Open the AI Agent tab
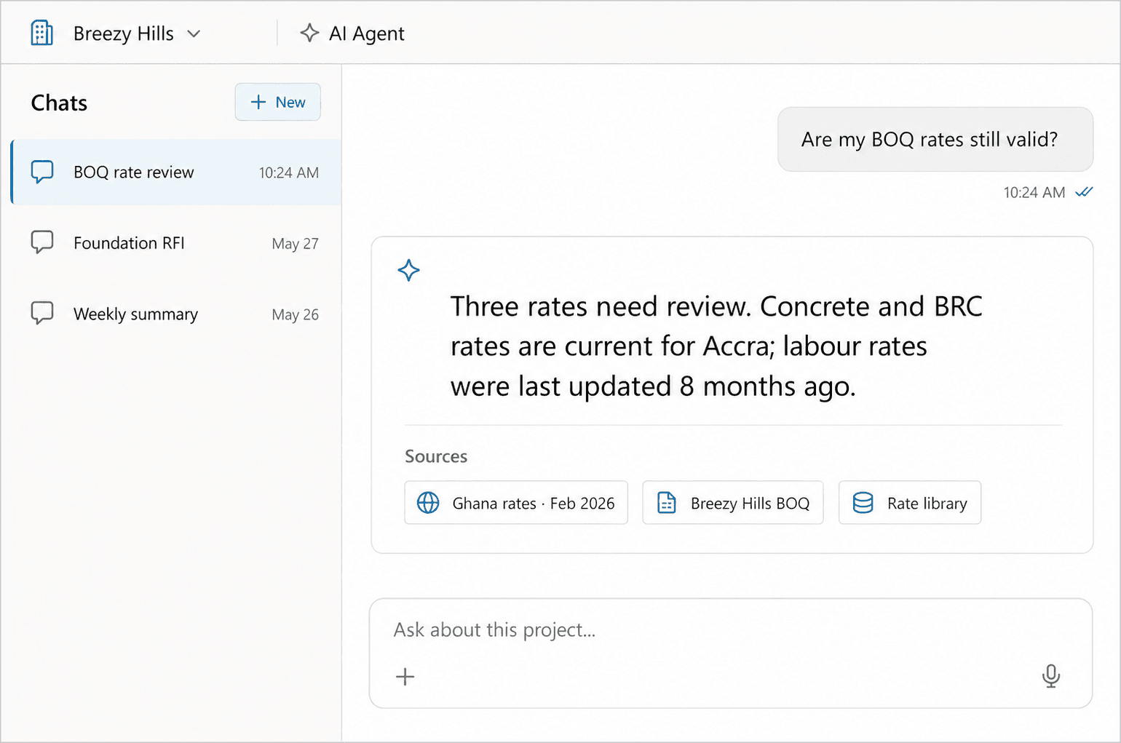 [352, 33]
